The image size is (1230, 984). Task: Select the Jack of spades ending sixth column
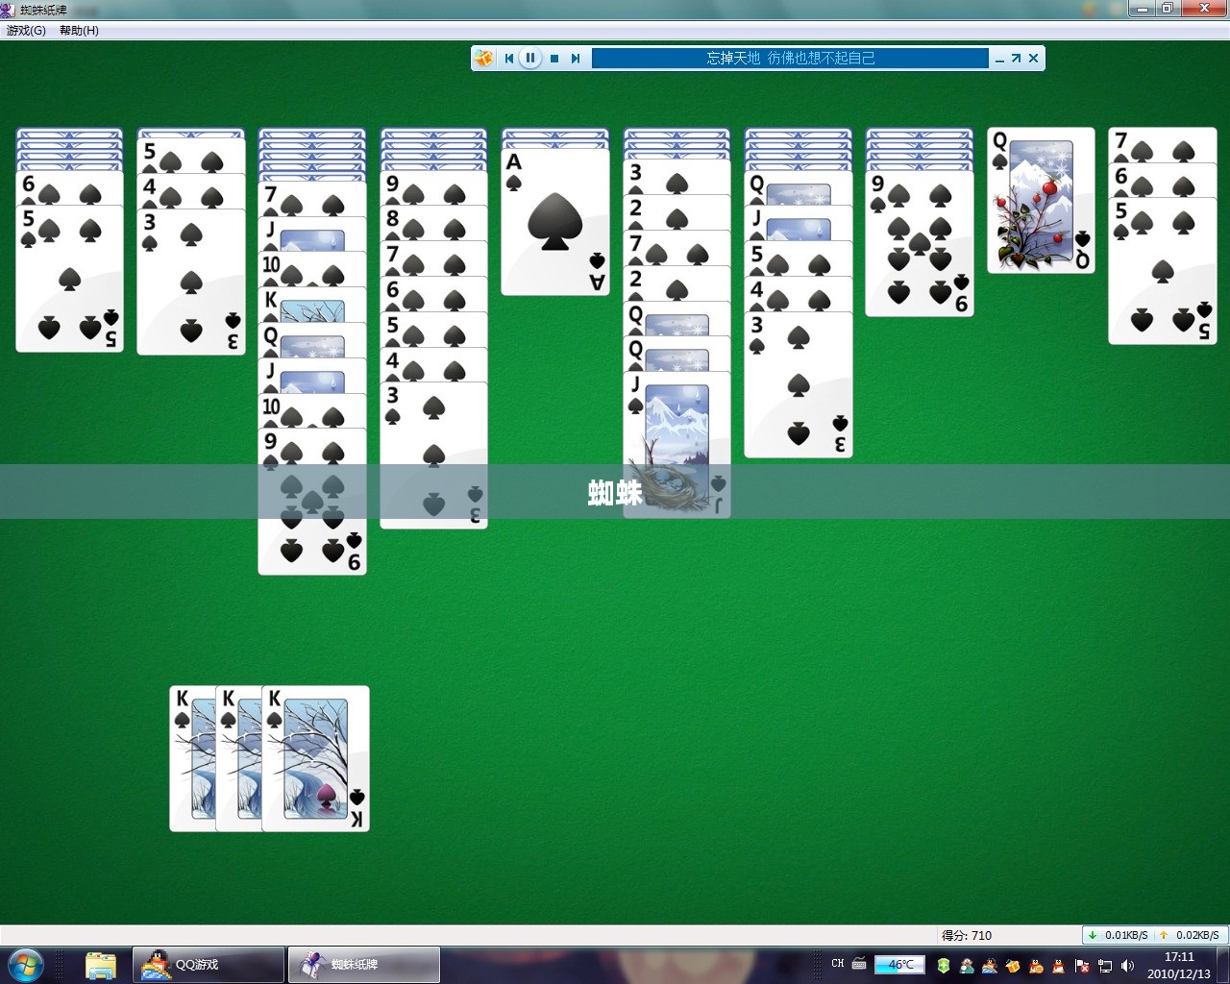point(676,445)
